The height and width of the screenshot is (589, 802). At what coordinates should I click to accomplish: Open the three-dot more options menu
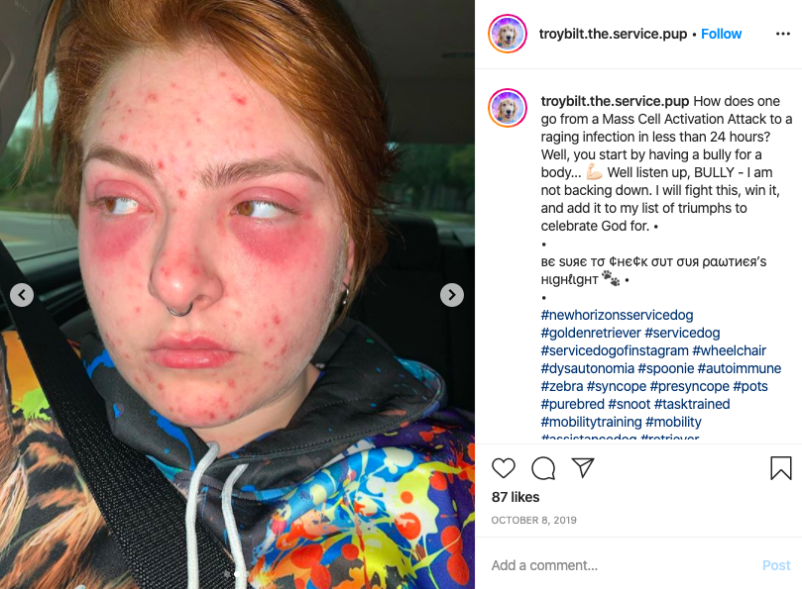tap(782, 34)
